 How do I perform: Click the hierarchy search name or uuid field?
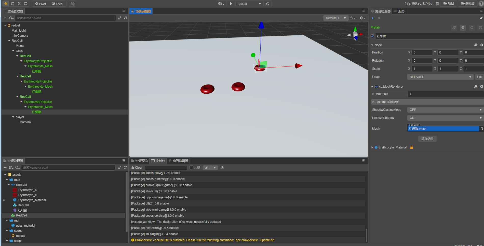[x=65, y=18]
